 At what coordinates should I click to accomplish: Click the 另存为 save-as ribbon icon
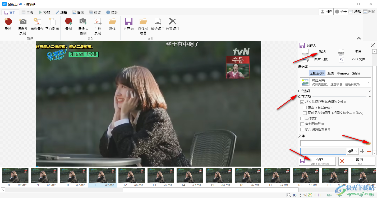pos(129,24)
